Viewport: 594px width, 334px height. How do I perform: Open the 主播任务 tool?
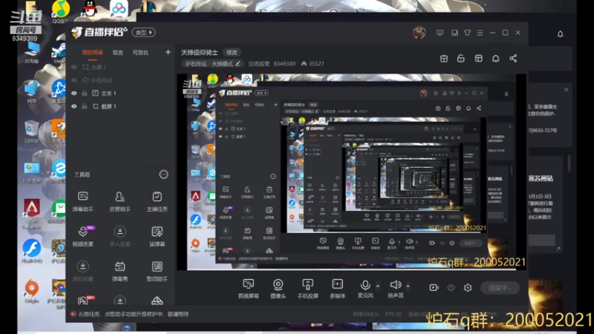point(157,201)
